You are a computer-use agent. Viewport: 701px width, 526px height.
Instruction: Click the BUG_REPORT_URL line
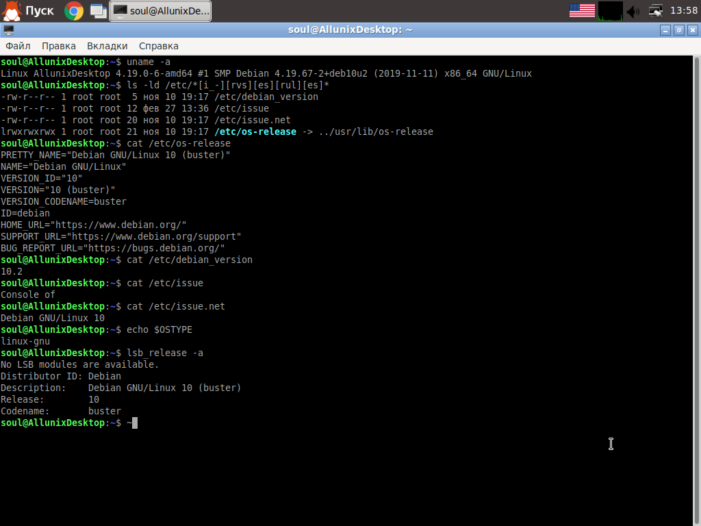113,248
